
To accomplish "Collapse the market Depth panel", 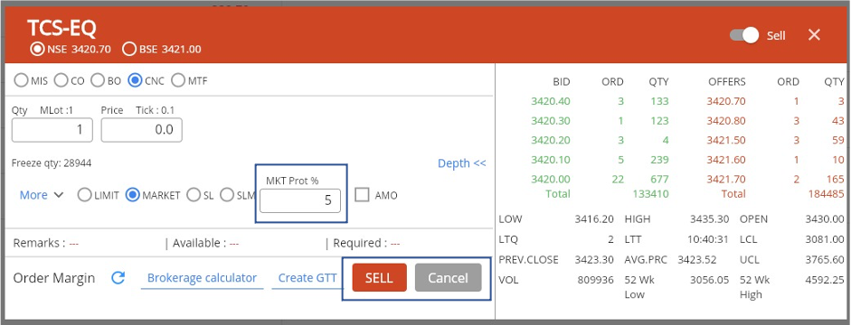I will pyautogui.click(x=462, y=163).
